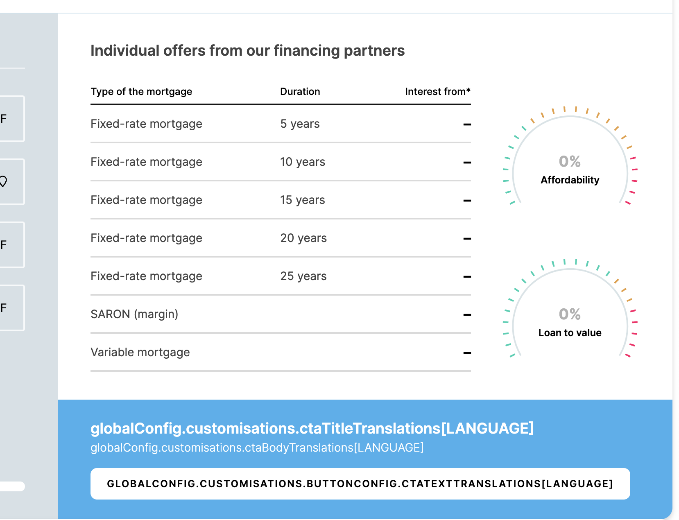This screenshot has width=679, height=520.
Task: Select the SARON (margin) mortgage row
Action: (281, 314)
